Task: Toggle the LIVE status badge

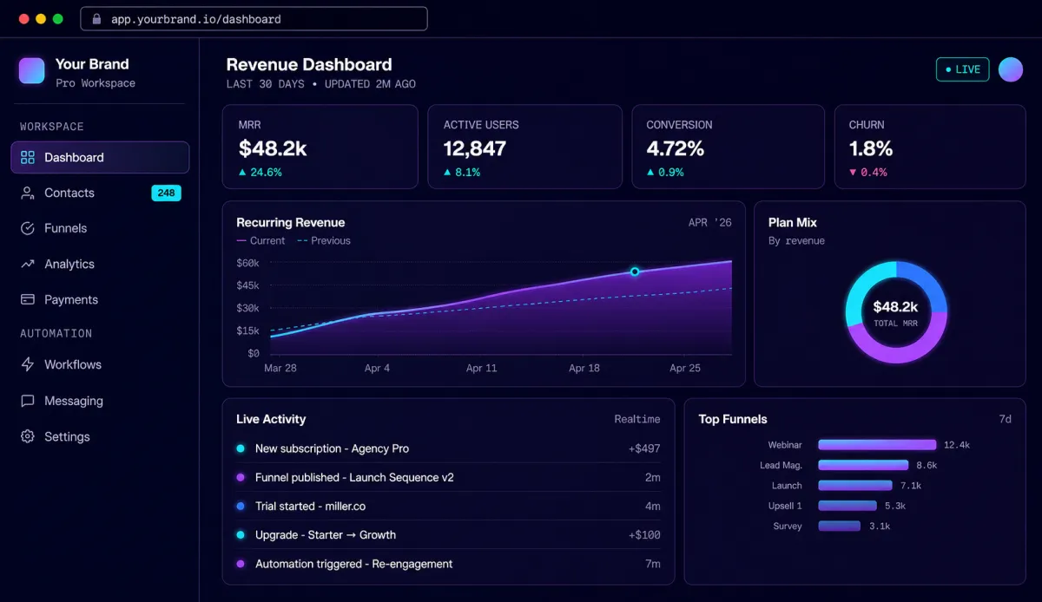Action: click(962, 69)
